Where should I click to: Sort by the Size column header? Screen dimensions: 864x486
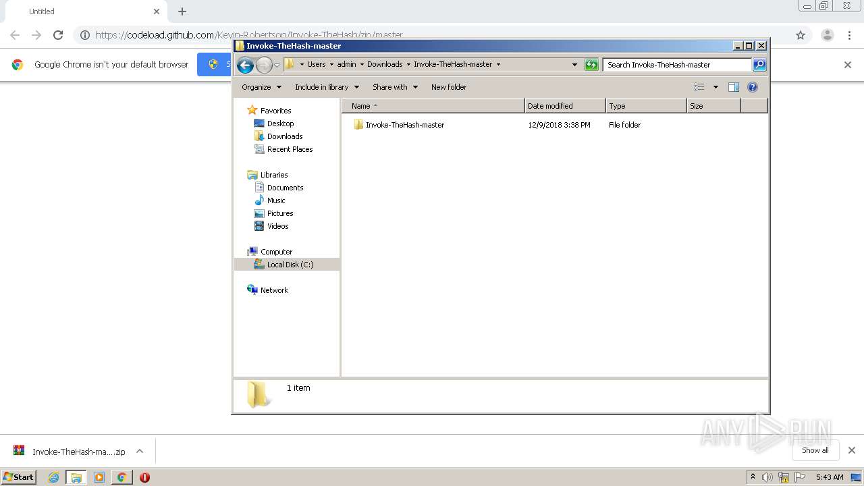pos(713,106)
